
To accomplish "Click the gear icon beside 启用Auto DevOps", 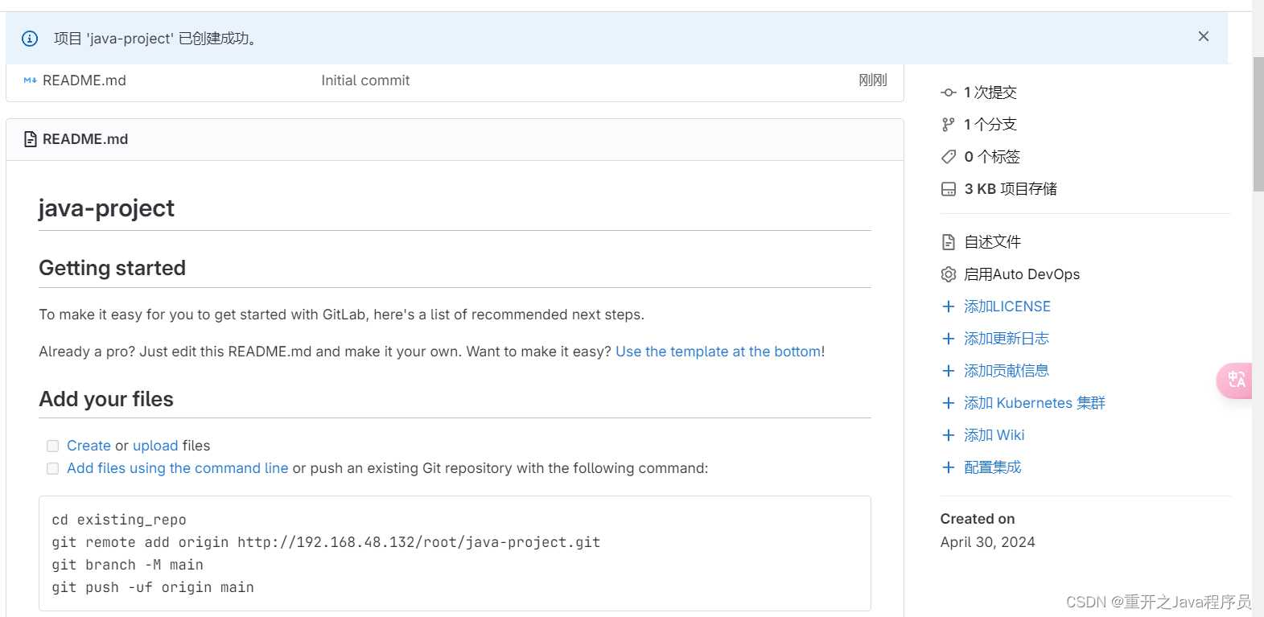I will point(949,274).
